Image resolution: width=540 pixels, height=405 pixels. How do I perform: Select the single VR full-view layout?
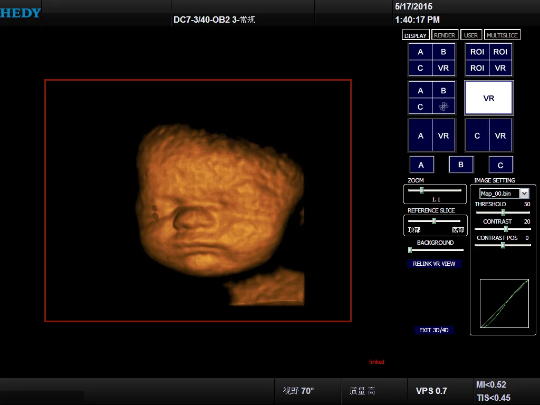coord(489,98)
